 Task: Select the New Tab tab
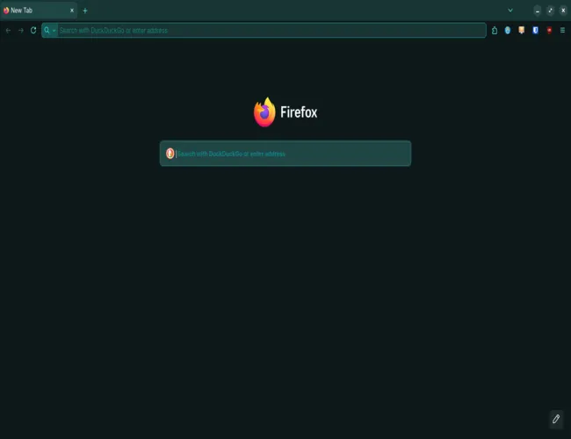point(39,11)
